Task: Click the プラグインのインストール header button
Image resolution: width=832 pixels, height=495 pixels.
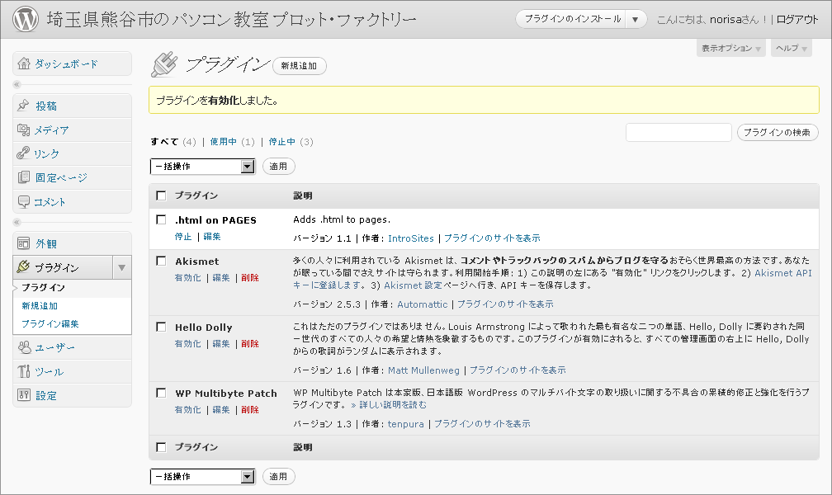Action: tap(573, 20)
